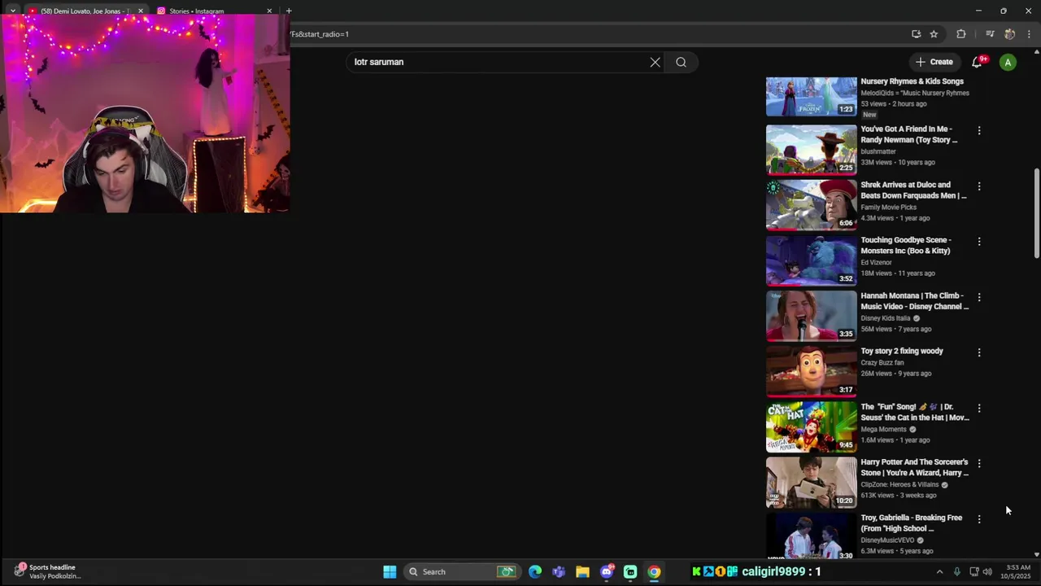This screenshot has width=1041, height=586.
Task: Click the Windows taskbar Search box
Action: click(x=463, y=571)
